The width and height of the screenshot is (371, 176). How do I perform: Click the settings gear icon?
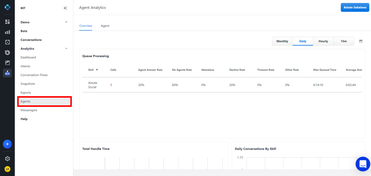click(7, 158)
